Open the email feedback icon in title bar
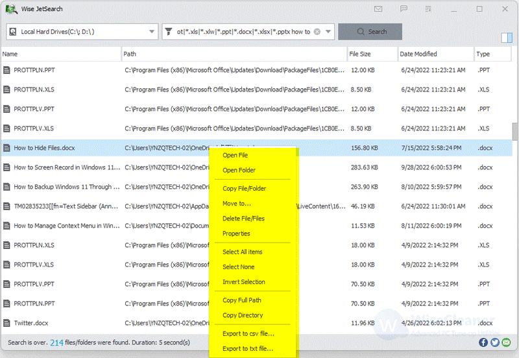519x358 pixels. point(378,9)
